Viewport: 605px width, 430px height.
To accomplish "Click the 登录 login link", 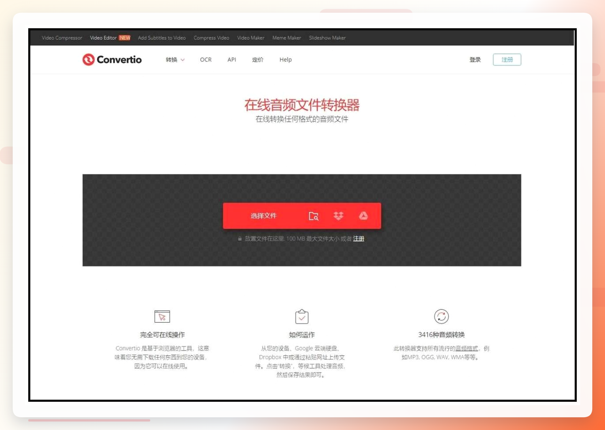I will [x=475, y=60].
